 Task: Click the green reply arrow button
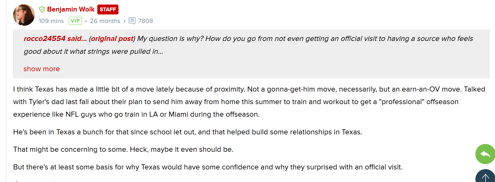pos(485,154)
